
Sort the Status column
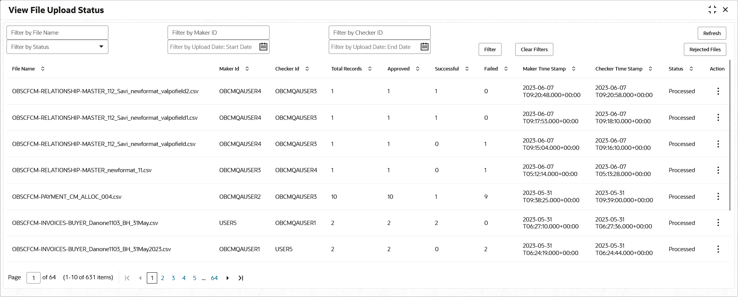click(x=691, y=69)
